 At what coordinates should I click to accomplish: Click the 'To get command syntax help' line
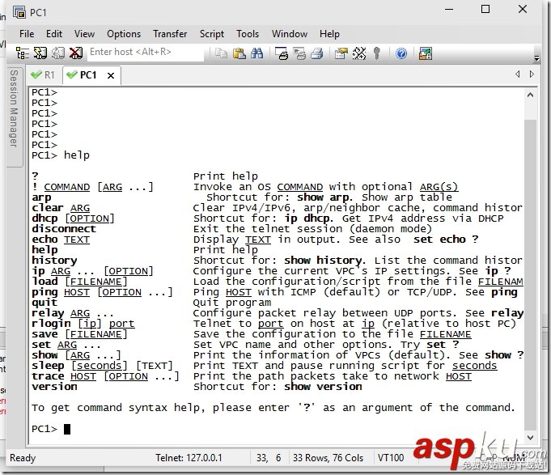point(273,408)
